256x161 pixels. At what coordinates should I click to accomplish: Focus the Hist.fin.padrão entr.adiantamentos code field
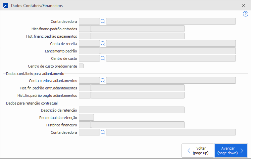pos(85,88)
